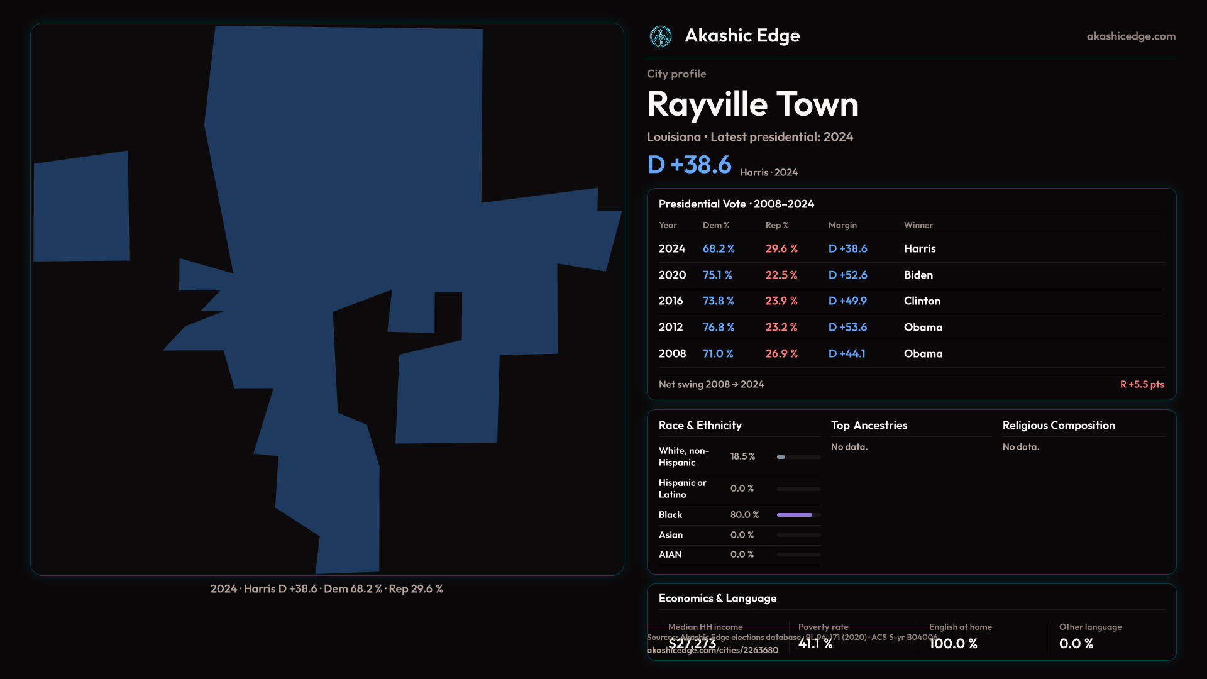Click the Top Ancestries heading
The width and height of the screenshot is (1207, 679).
869,426
